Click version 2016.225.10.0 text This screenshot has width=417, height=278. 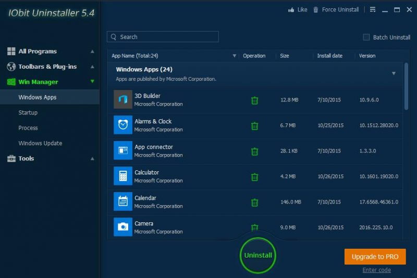pyautogui.click(x=376, y=228)
